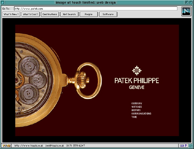Open the TIME link

tap(134, 117)
